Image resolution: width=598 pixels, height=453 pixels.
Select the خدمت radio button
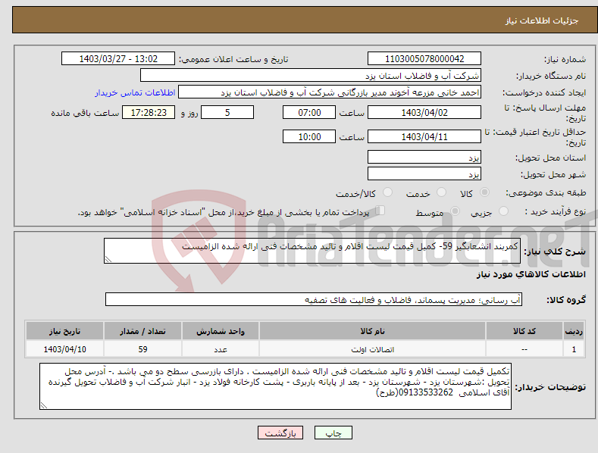tap(441, 192)
